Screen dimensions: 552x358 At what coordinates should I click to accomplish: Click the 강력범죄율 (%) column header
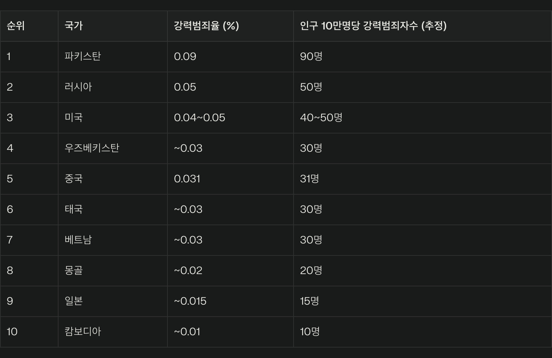click(206, 26)
